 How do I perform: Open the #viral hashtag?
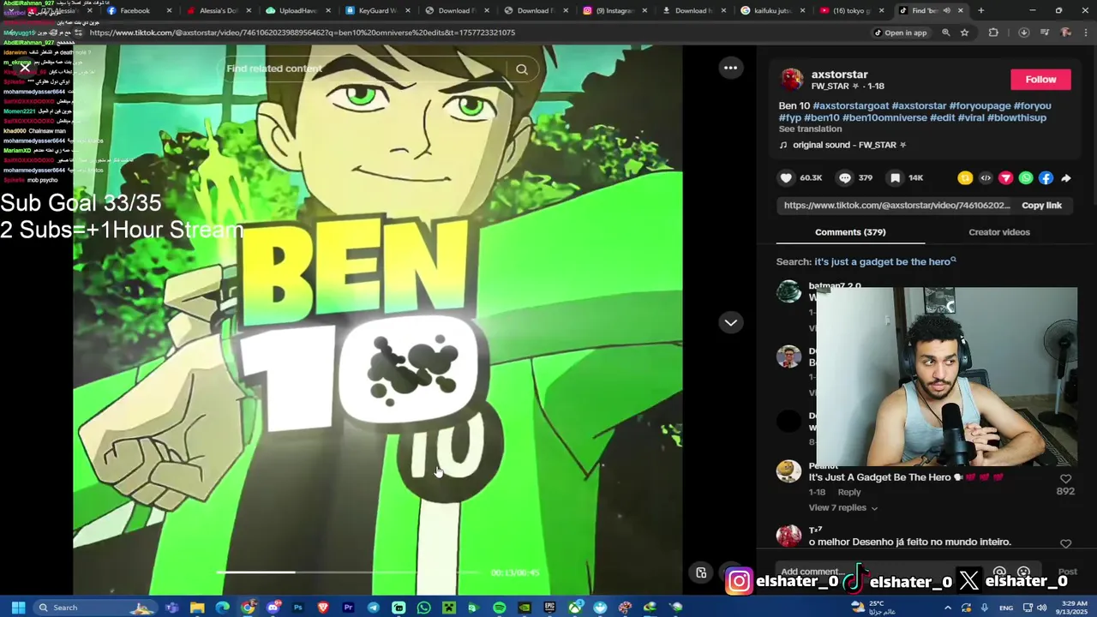click(x=971, y=118)
